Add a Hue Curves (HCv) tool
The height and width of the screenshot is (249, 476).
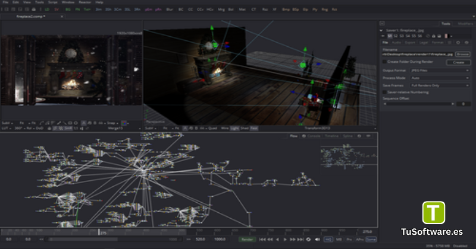click(x=210, y=9)
